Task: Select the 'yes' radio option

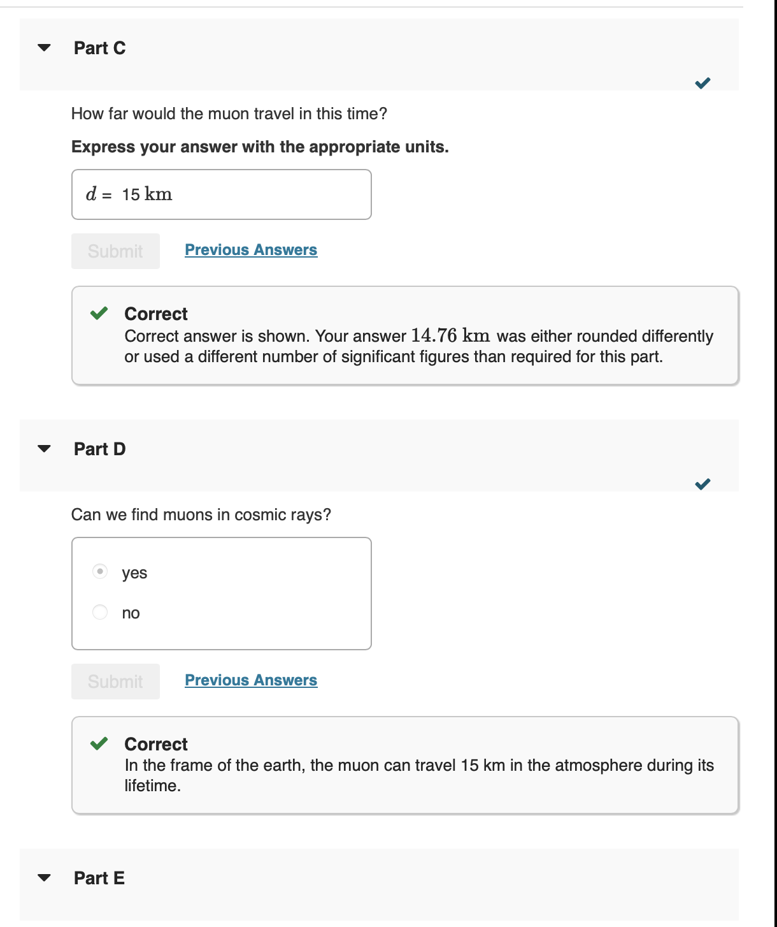Action: pos(100,571)
